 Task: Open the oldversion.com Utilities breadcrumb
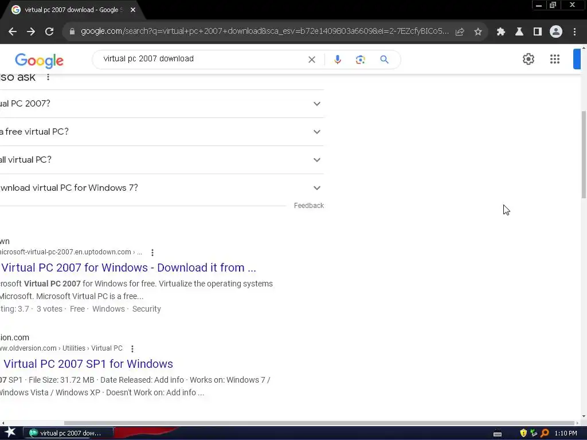74,348
